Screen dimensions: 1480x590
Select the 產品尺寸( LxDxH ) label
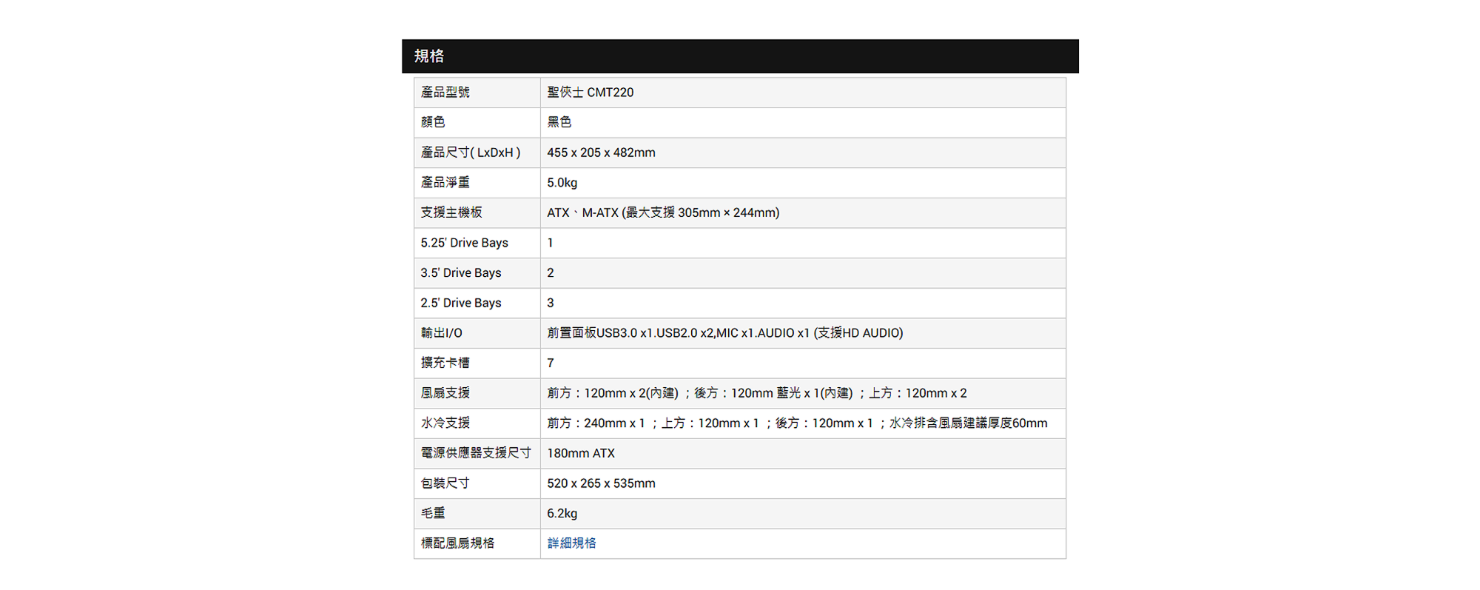[471, 152]
